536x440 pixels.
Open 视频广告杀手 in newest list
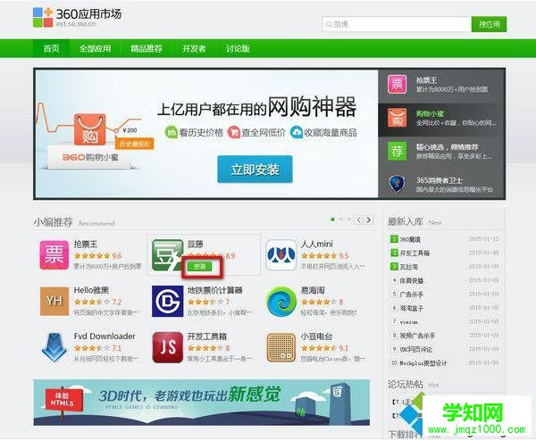tap(417, 336)
